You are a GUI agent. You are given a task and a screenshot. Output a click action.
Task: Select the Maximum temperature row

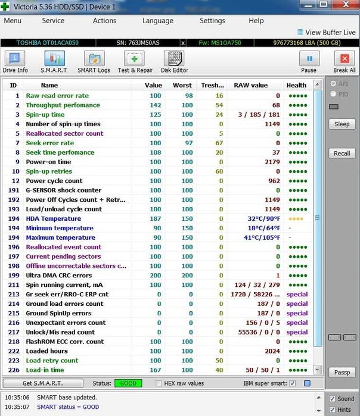click(x=157, y=237)
